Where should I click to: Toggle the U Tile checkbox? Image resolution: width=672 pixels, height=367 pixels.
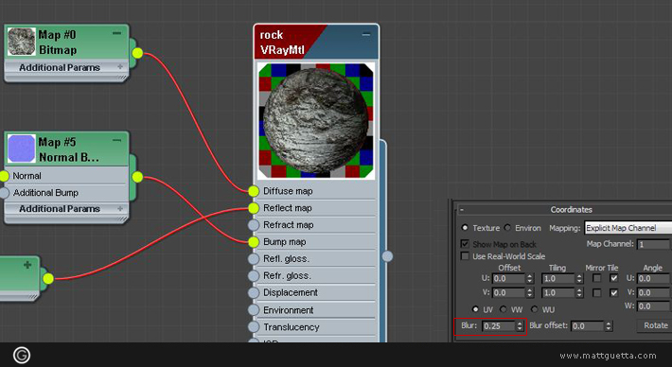(x=614, y=278)
